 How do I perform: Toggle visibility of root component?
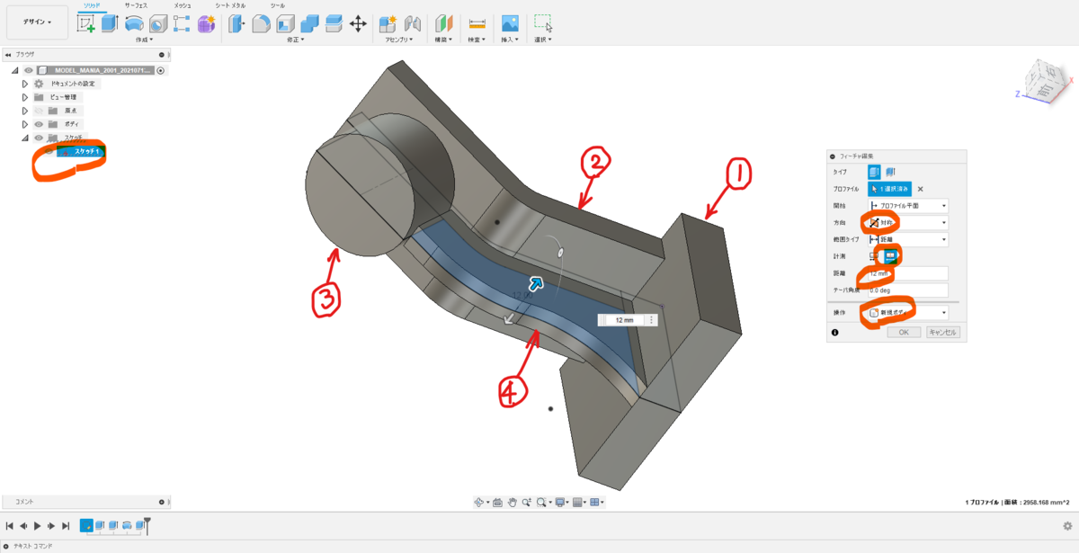29,70
